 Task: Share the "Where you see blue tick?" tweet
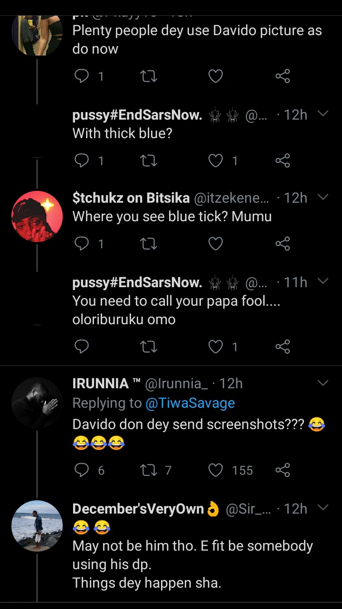pyautogui.click(x=283, y=244)
